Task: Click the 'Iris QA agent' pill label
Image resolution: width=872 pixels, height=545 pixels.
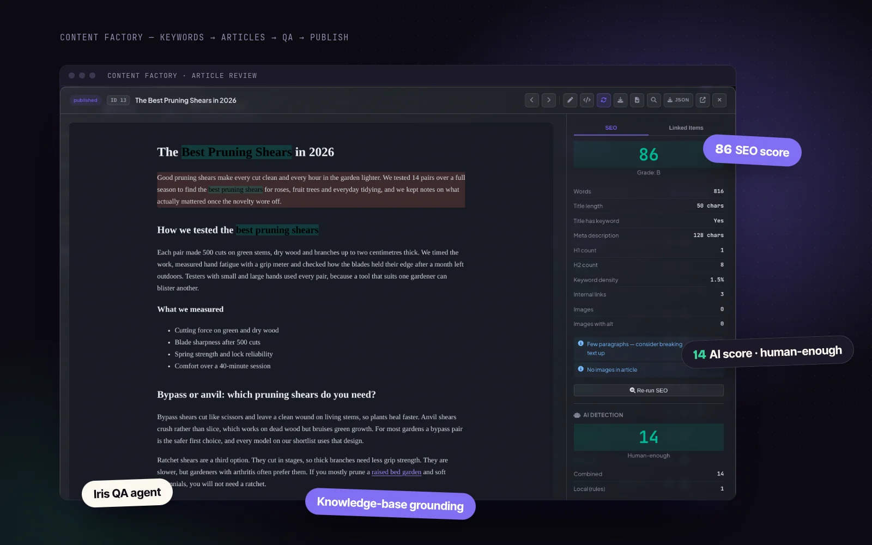Action: coord(127,493)
